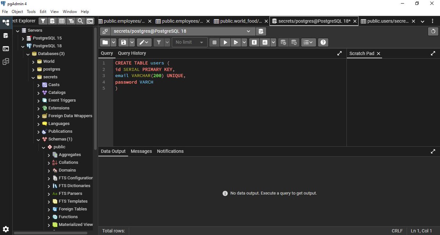
Task: Expand the PostgreSQL 15 server node
Action: click(23, 38)
